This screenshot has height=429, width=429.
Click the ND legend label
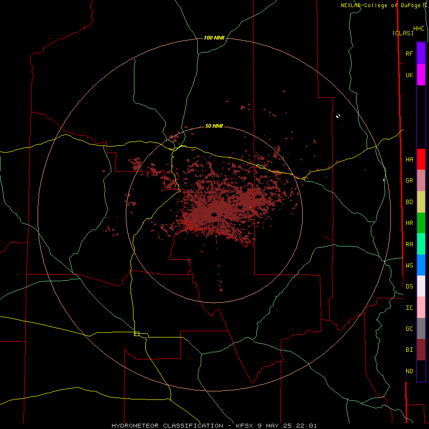[x=409, y=371]
